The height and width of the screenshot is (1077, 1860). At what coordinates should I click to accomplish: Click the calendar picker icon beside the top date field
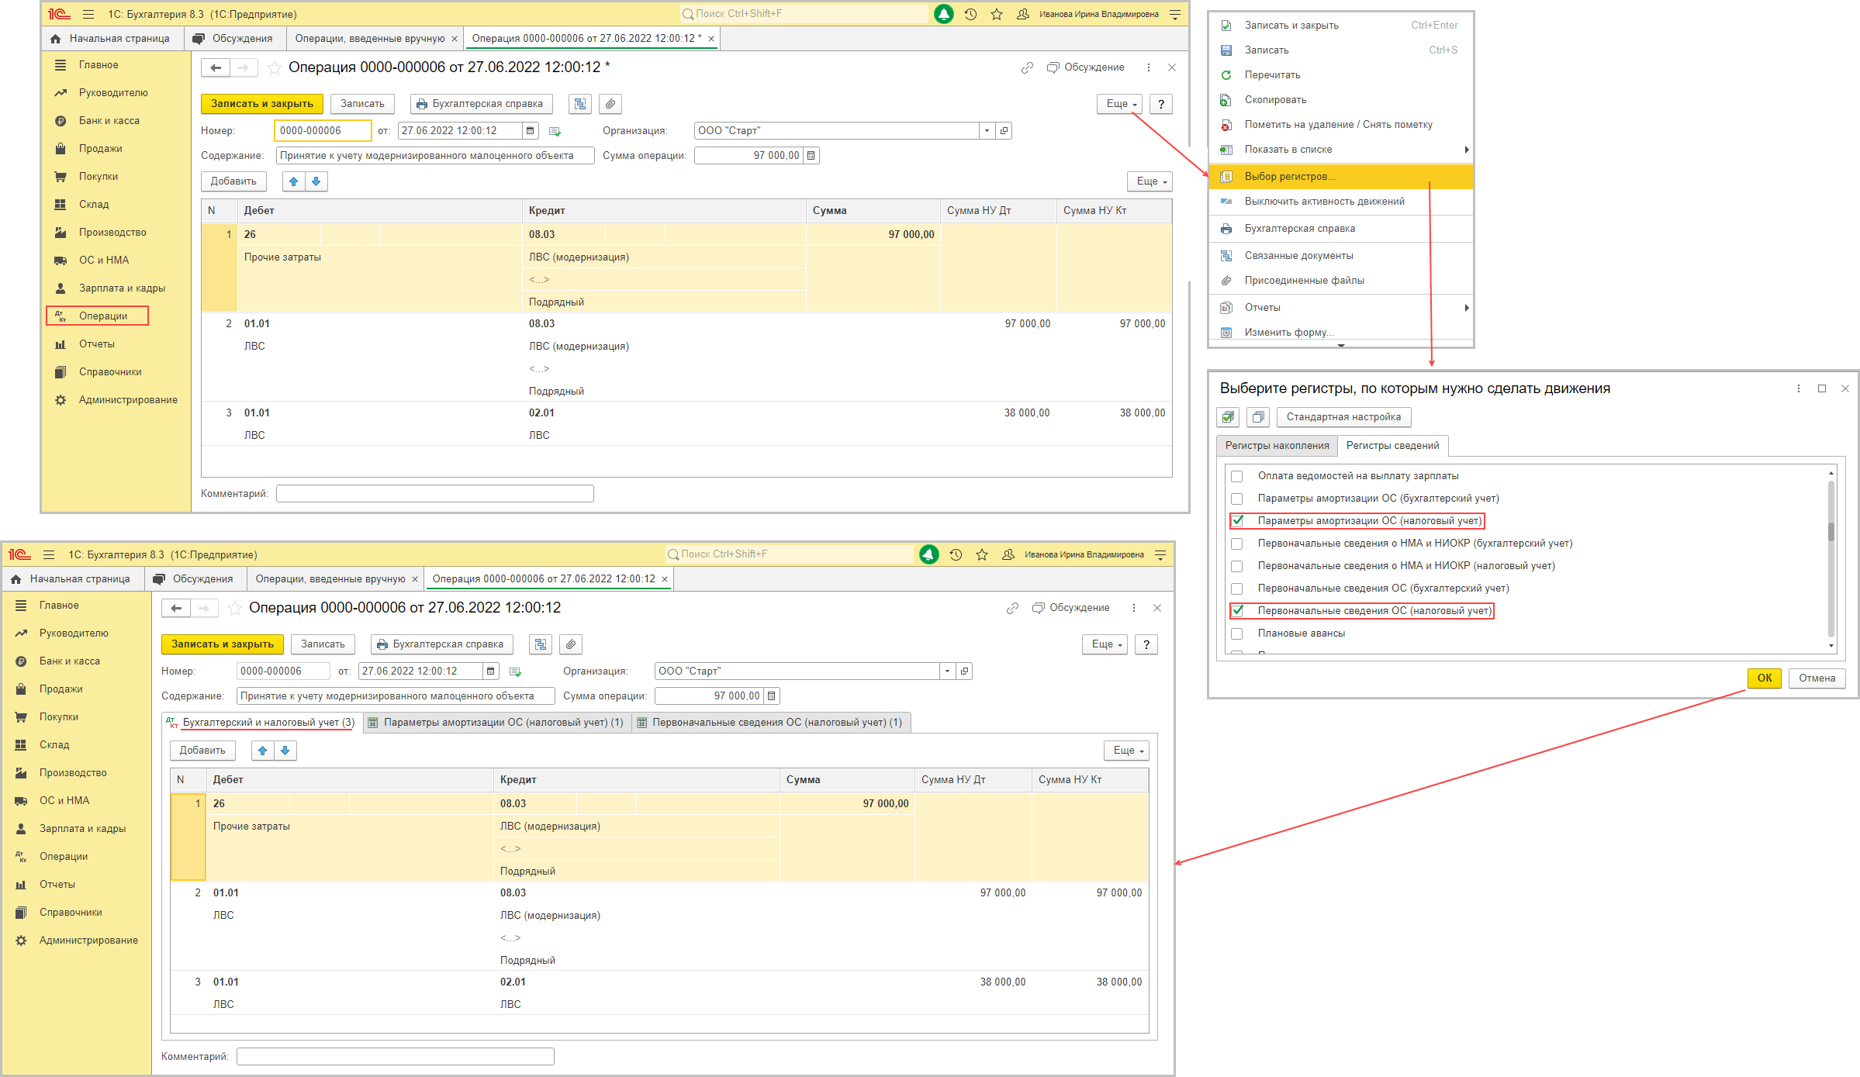point(530,131)
